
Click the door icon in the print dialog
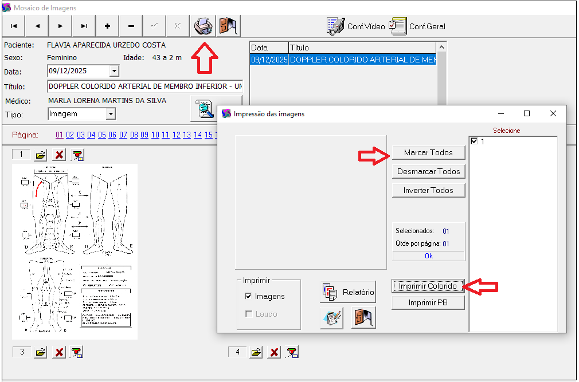[x=363, y=317]
